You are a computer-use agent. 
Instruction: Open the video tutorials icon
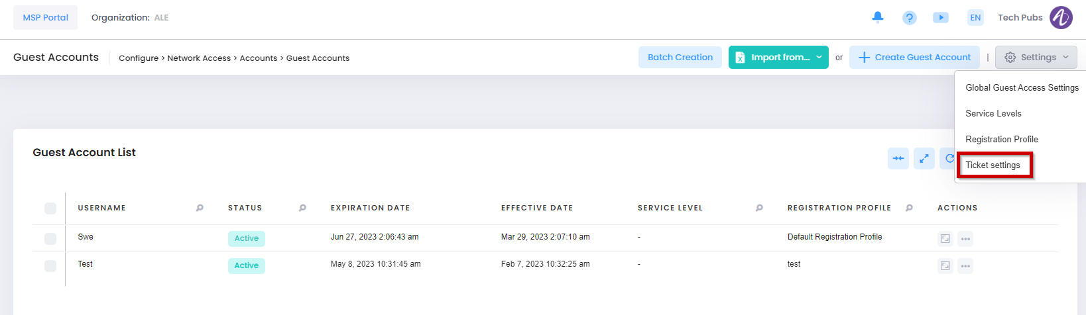[940, 18]
